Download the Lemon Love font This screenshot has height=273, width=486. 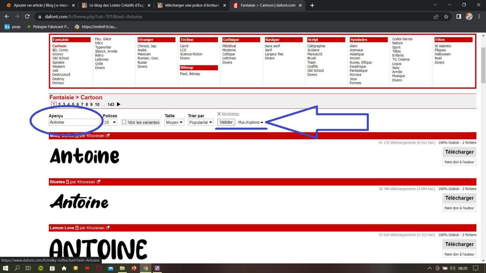459,244
